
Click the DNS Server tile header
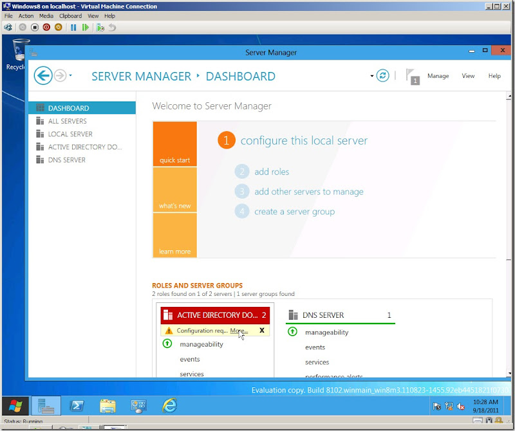click(x=341, y=315)
